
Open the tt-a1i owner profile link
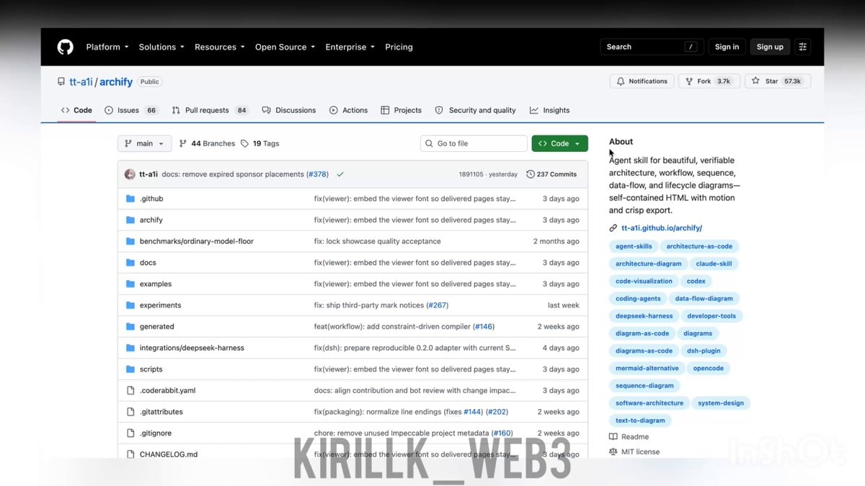click(x=81, y=82)
